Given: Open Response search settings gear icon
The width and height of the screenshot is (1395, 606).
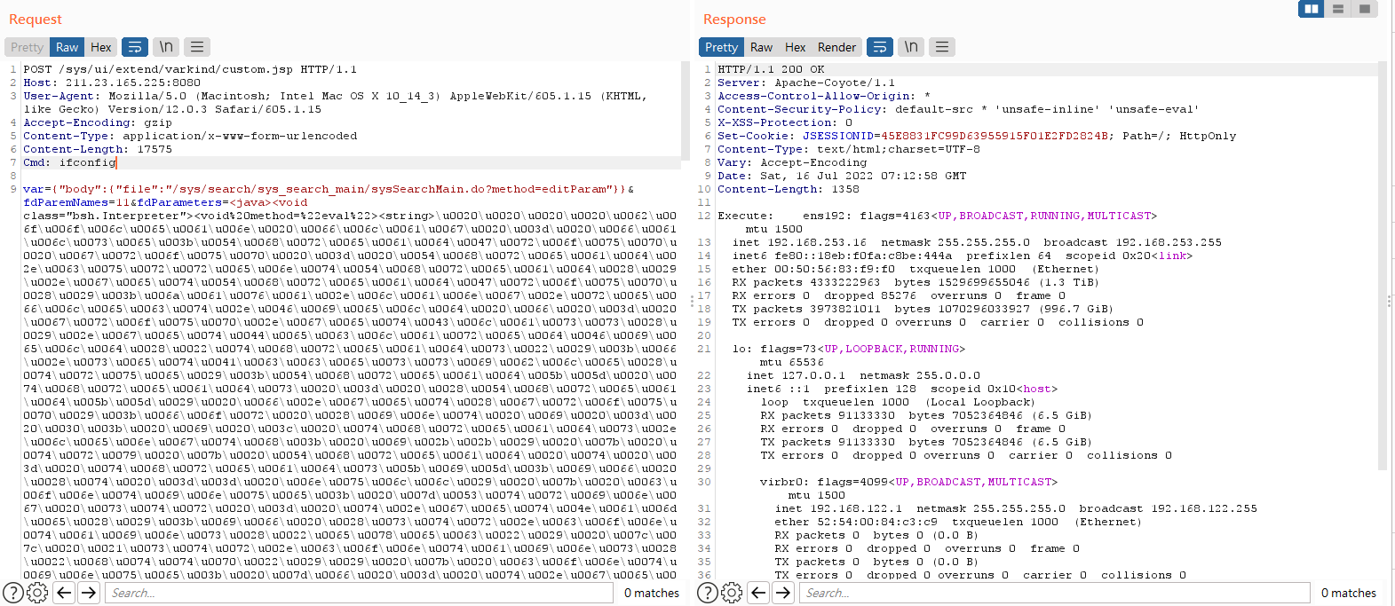Looking at the screenshot, I should (x=732, y=593).
